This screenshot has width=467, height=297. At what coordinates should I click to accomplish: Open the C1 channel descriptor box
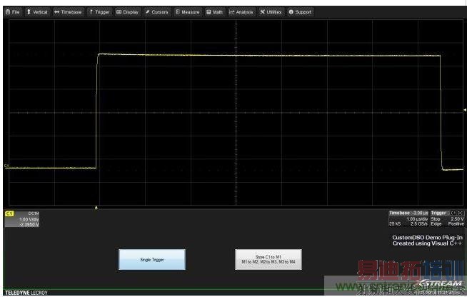[x=22, y=219]
